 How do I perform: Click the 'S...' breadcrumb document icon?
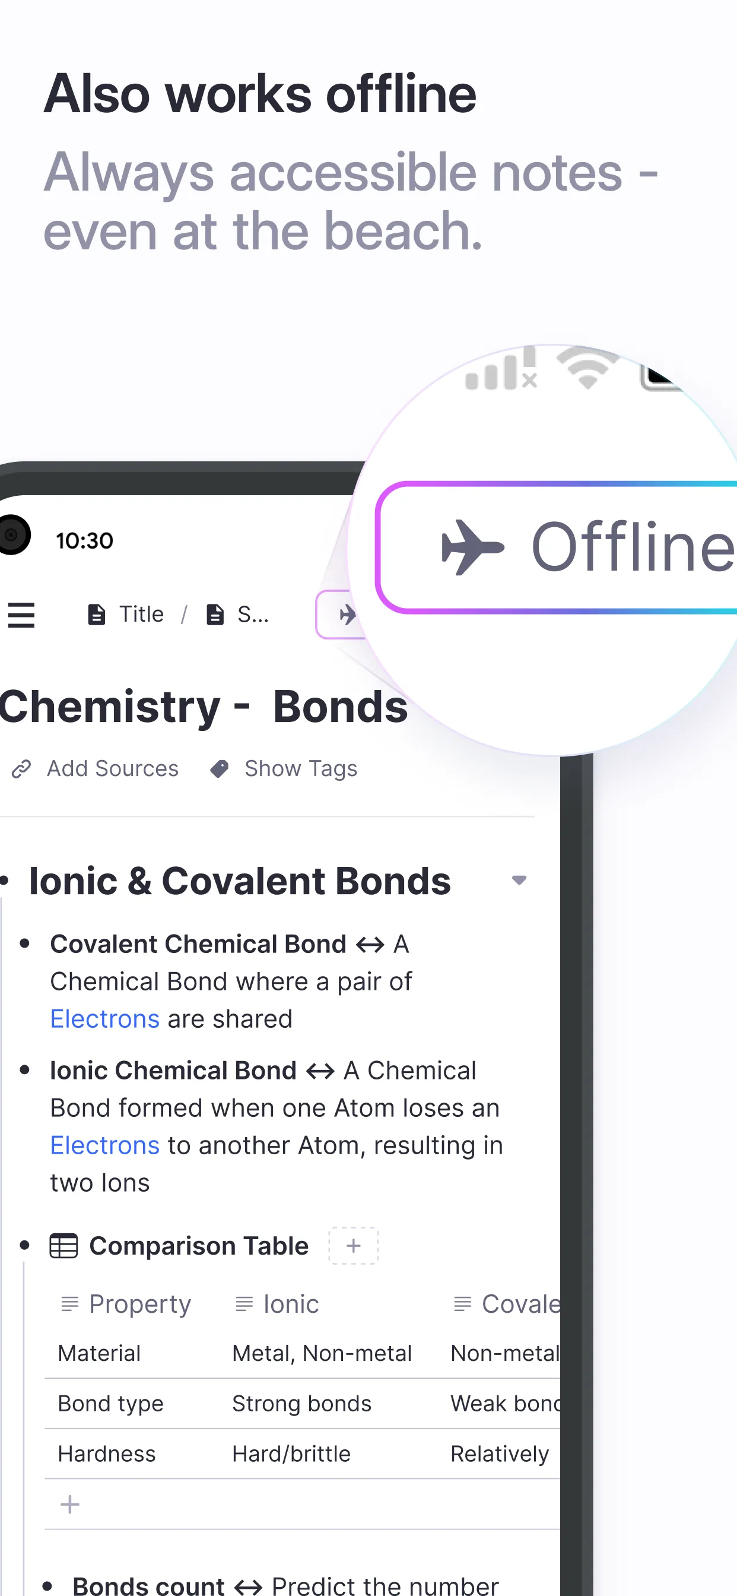[215, 615]
